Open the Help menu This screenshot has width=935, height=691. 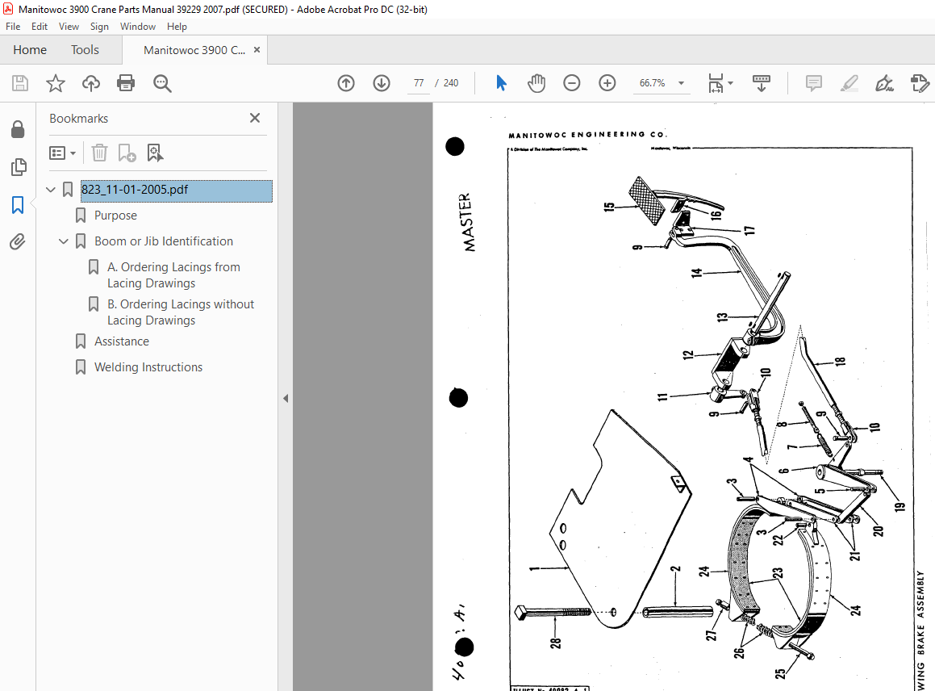[x=177, y=27]
